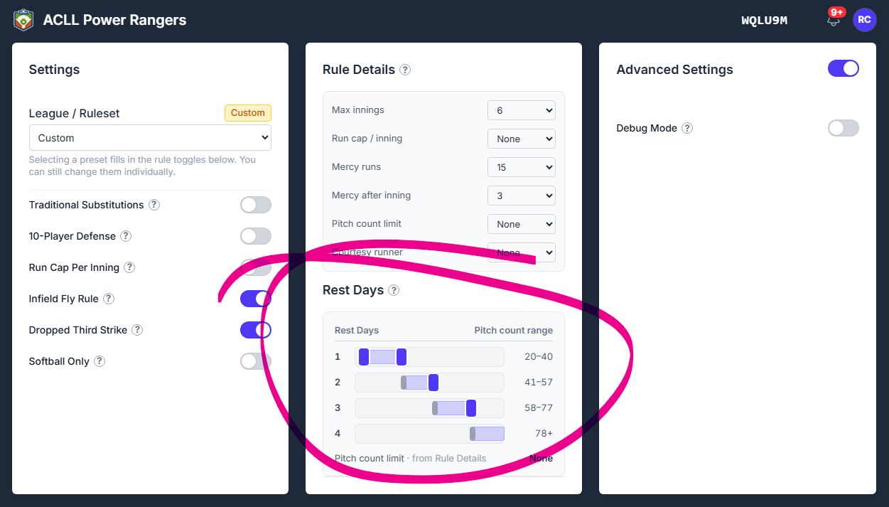889x507 pixels.
Task: Click the help icon next to Rule Details
Action: (x=405, y=70)
